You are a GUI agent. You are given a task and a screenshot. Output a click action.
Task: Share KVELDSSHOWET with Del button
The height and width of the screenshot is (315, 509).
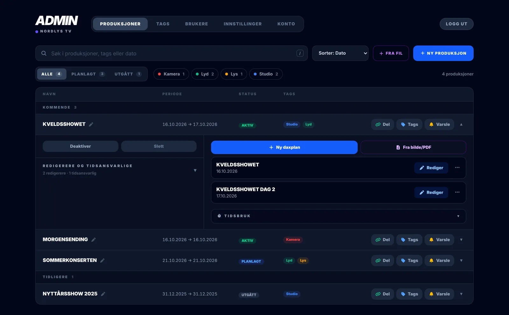tap(382, 124)
